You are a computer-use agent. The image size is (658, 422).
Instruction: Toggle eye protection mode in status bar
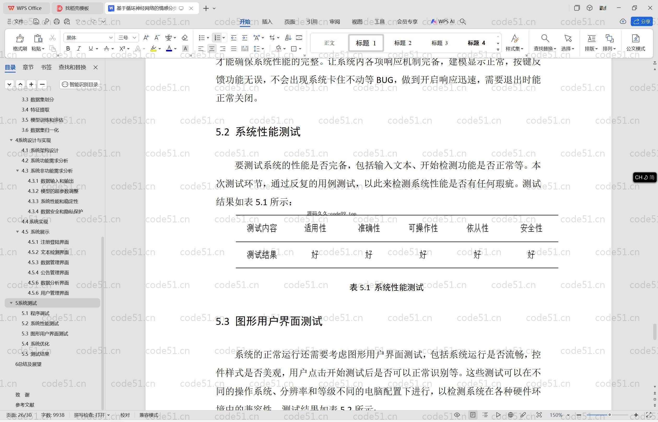point(457,415)
